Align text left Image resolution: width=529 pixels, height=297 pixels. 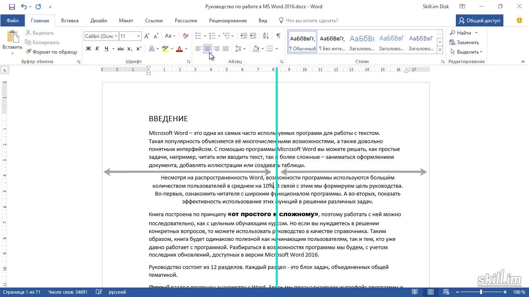pyautogui.click(x=198, y=49)
